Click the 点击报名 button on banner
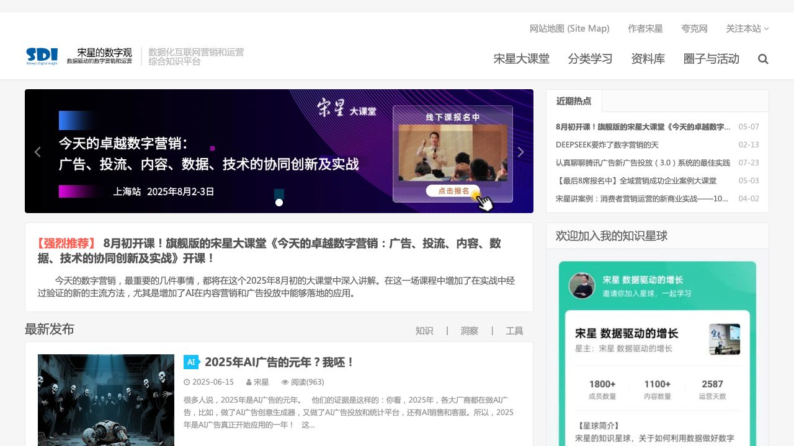794x446 pixels. (x=453, y=191)
